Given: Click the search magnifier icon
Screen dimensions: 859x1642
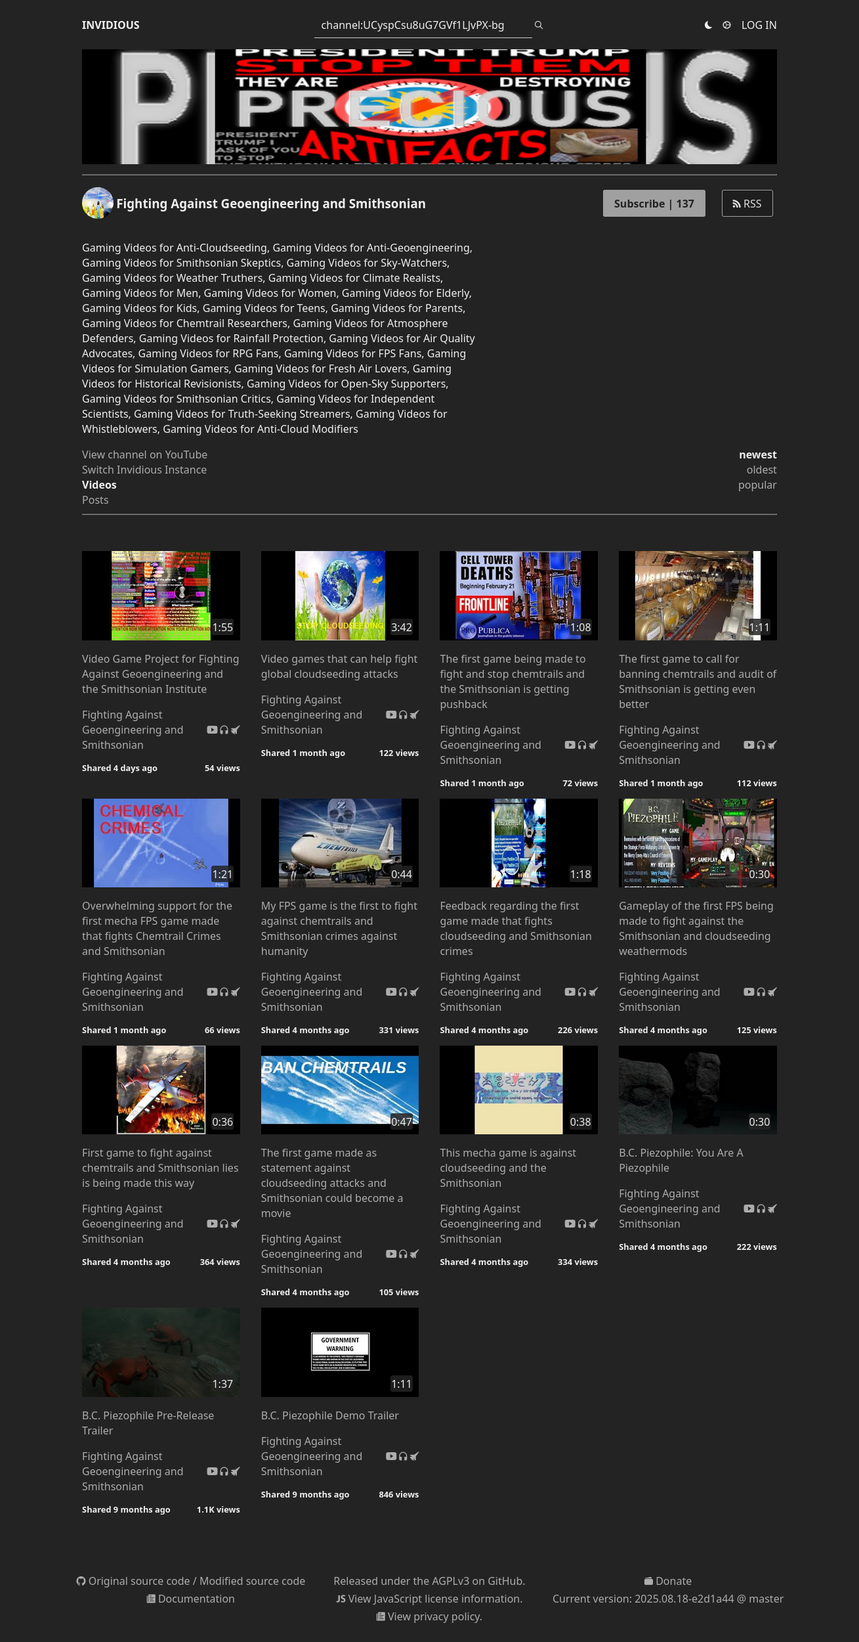Looking at the screenshot, I should click(539, 25).
